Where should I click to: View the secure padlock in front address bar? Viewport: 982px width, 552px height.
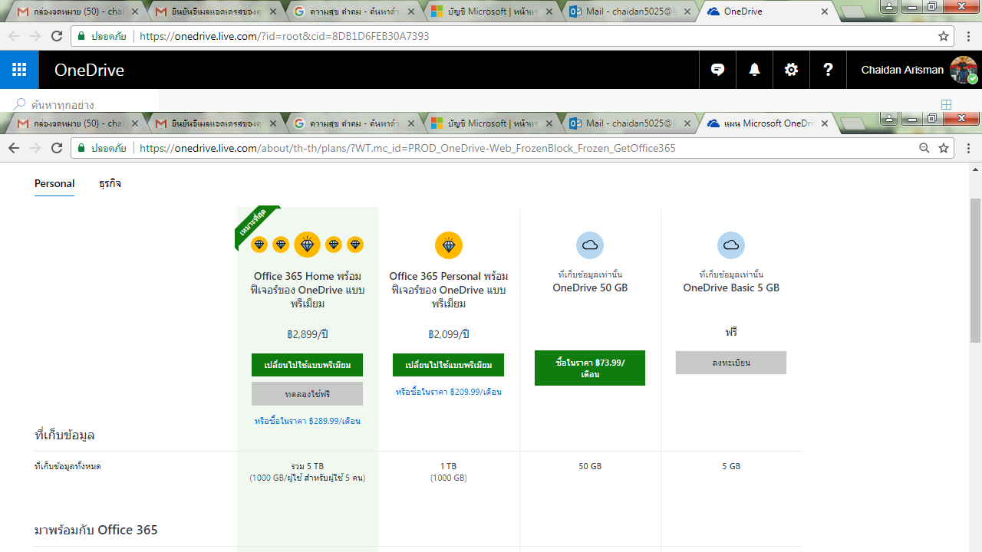click(x=81, y=148)
